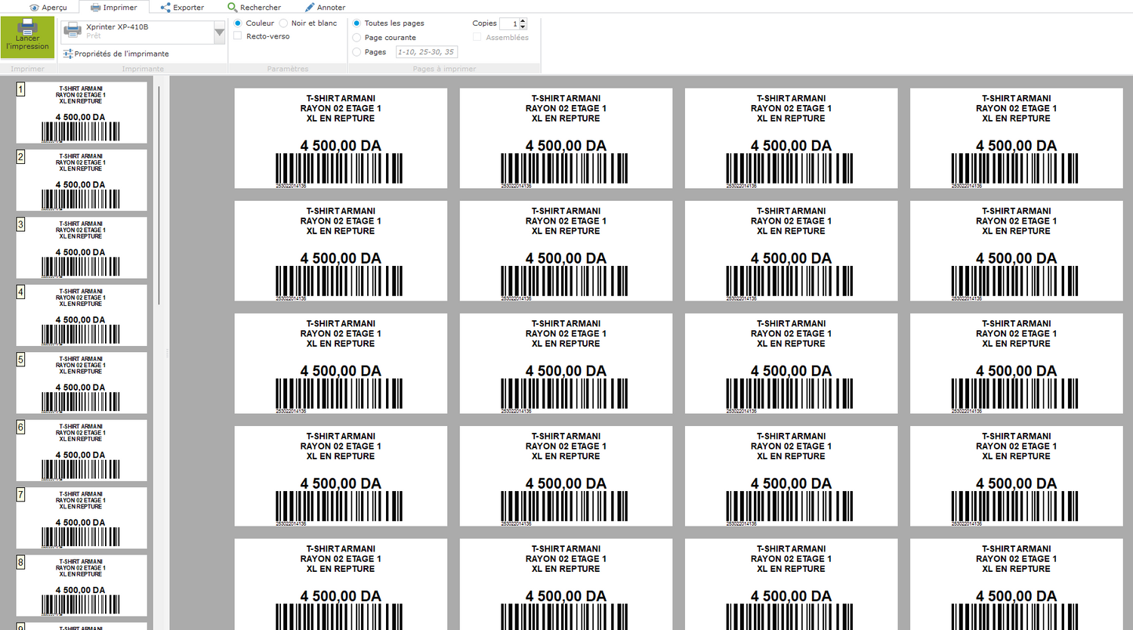This screenshot has width=1133, height=630.
Task: Select the Pages range radio button
Action: pyautogui.click(x=357, y=52)
